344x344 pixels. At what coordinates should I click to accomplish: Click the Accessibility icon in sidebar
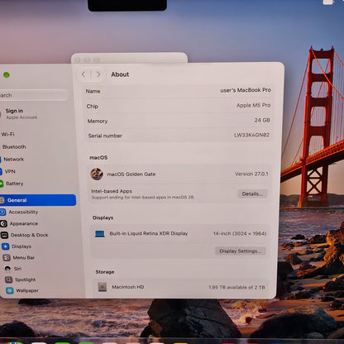[x=2, y=212]
